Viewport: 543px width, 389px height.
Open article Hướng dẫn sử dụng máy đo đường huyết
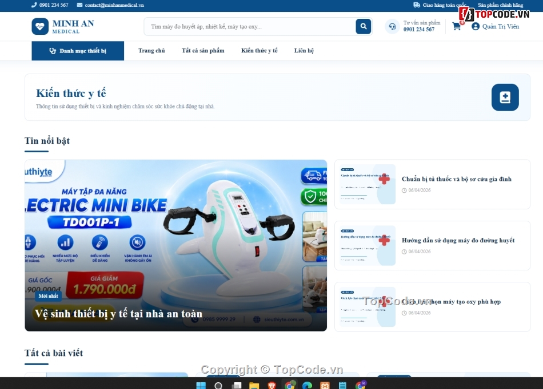(458, 240)
